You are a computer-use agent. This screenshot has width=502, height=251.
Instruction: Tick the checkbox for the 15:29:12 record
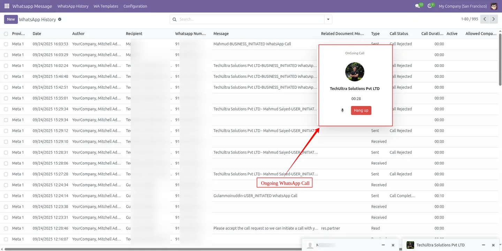click(6, 131)
